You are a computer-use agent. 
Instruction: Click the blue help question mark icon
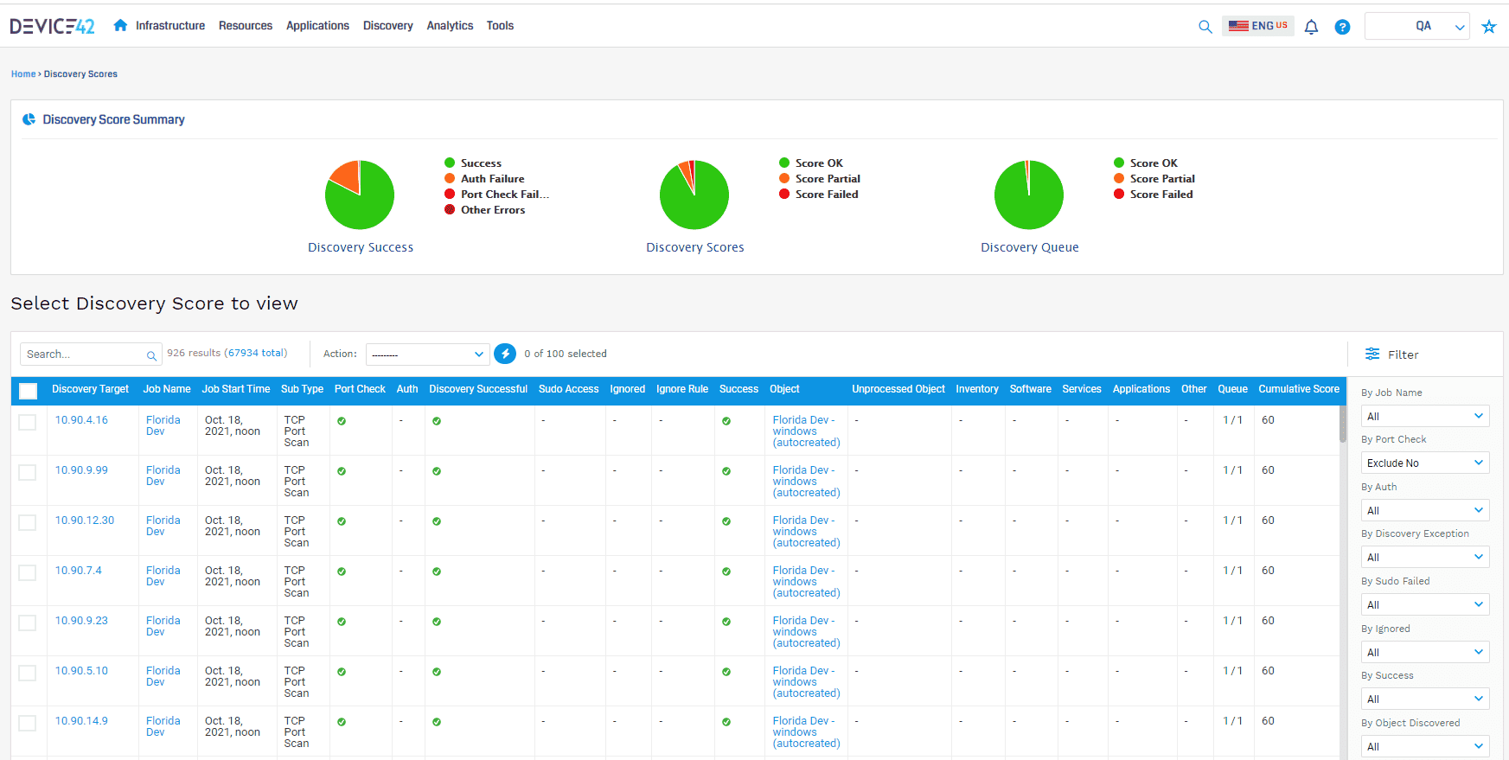[1342, 27]
